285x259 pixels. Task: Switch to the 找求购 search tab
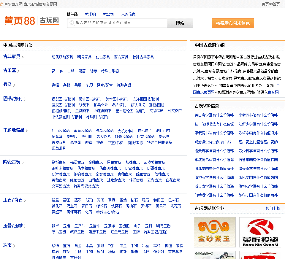tap(90, 14)
